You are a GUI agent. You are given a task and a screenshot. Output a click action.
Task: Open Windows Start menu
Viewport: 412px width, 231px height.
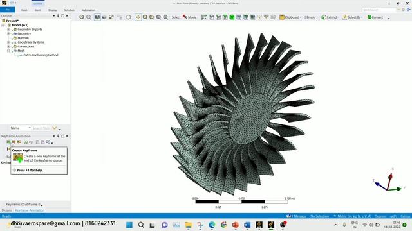pyautogui.click(x=129, y=225)
